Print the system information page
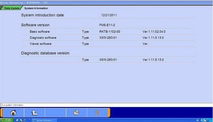 [76, 113]
